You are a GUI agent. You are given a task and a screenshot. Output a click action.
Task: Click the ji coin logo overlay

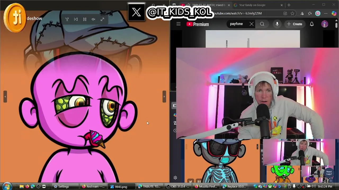15,18
